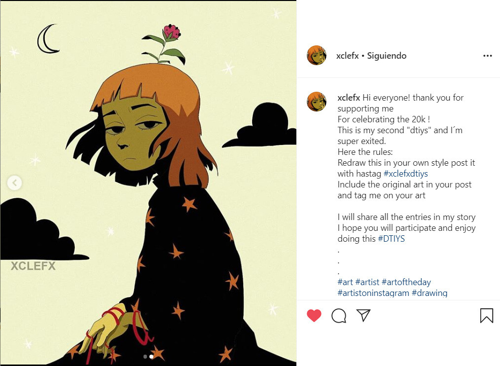Open comments with the speech bubble icon

pyautogui.click(x=339, y=316)
